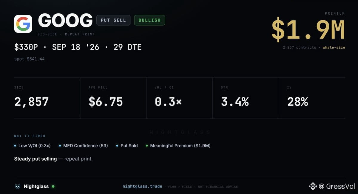Click the green bullet before Meaningful Premium
Viewport: 358px width, 194px height.
coord(147,146)
